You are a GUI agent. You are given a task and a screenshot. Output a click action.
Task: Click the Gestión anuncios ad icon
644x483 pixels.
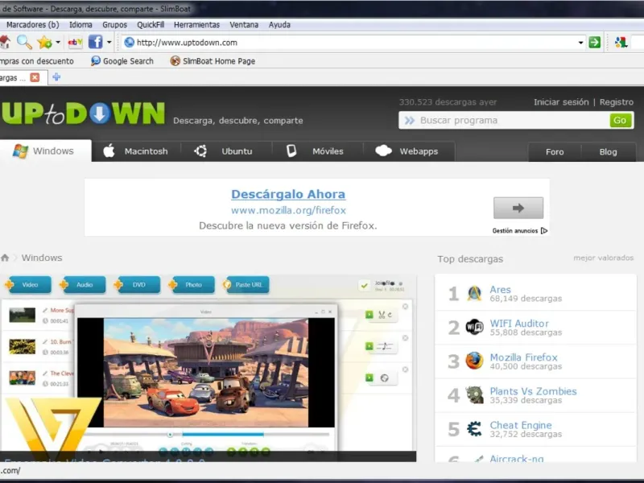point(544,231)
